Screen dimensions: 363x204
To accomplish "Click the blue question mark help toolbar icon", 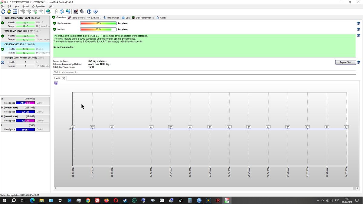I will [x=89, y=11].
